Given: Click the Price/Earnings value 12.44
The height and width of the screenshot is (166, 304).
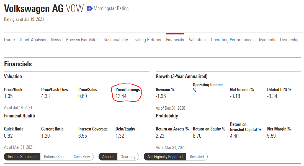Looking at the screenshot, I should 121,96.
